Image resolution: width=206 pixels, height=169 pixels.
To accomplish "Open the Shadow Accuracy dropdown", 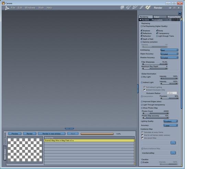I will [169, 58].
